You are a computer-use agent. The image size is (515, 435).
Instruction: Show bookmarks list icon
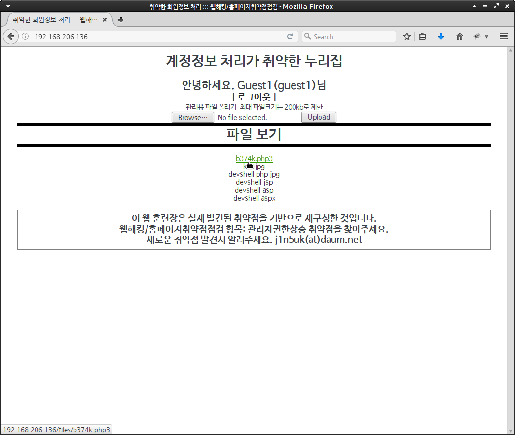422,37
